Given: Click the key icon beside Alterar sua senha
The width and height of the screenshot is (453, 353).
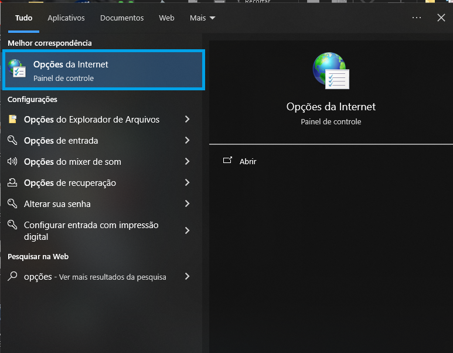Looking at the screenshot, I should [x=12, y=203].
